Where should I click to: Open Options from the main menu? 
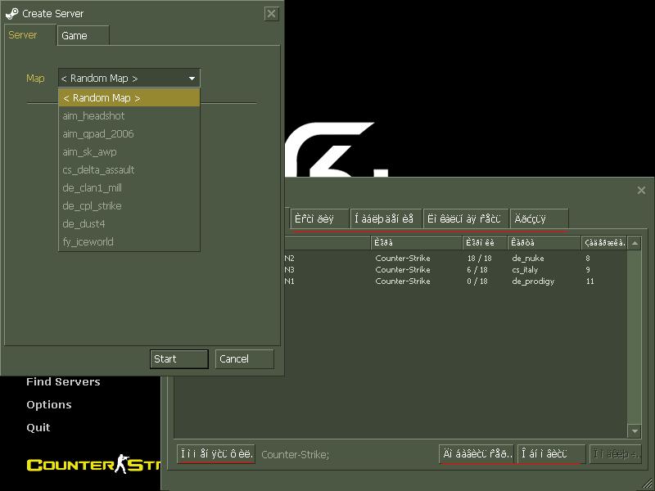point(49,404)
